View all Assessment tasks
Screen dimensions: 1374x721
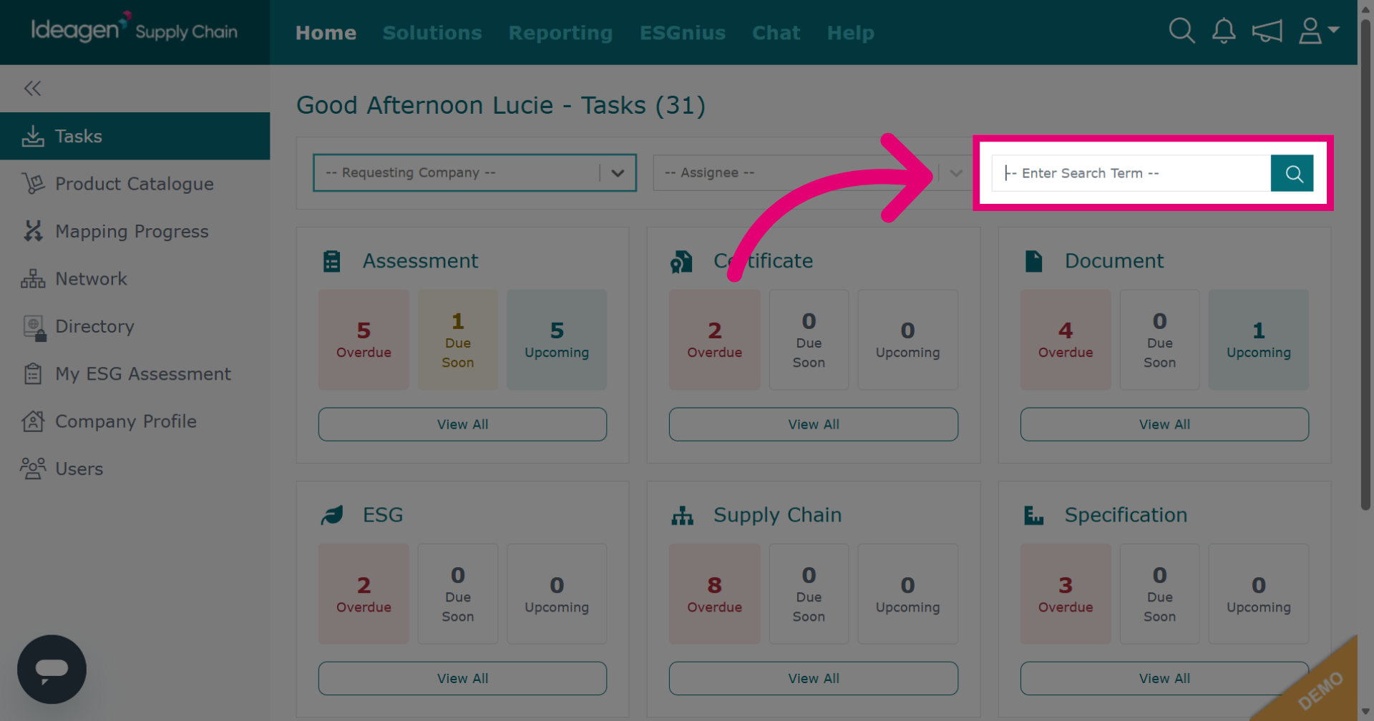click(462, 424)
